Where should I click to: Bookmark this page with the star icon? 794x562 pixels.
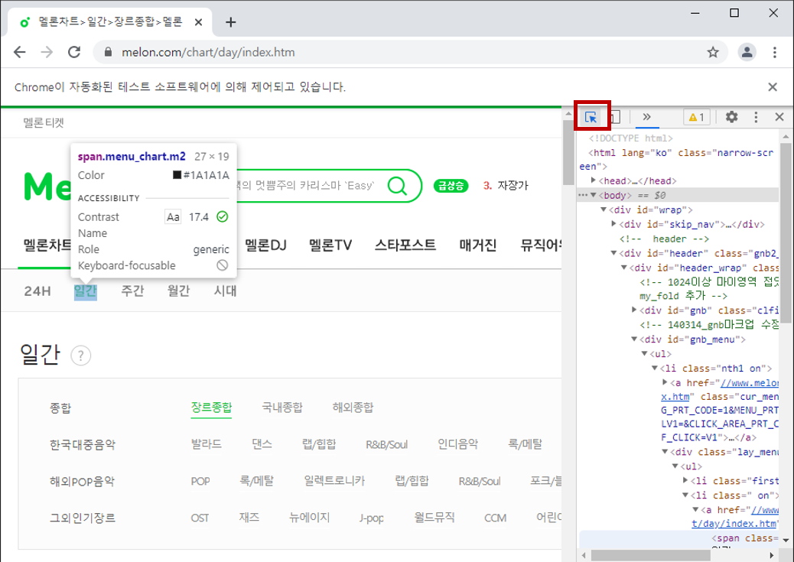coord(713,52)
